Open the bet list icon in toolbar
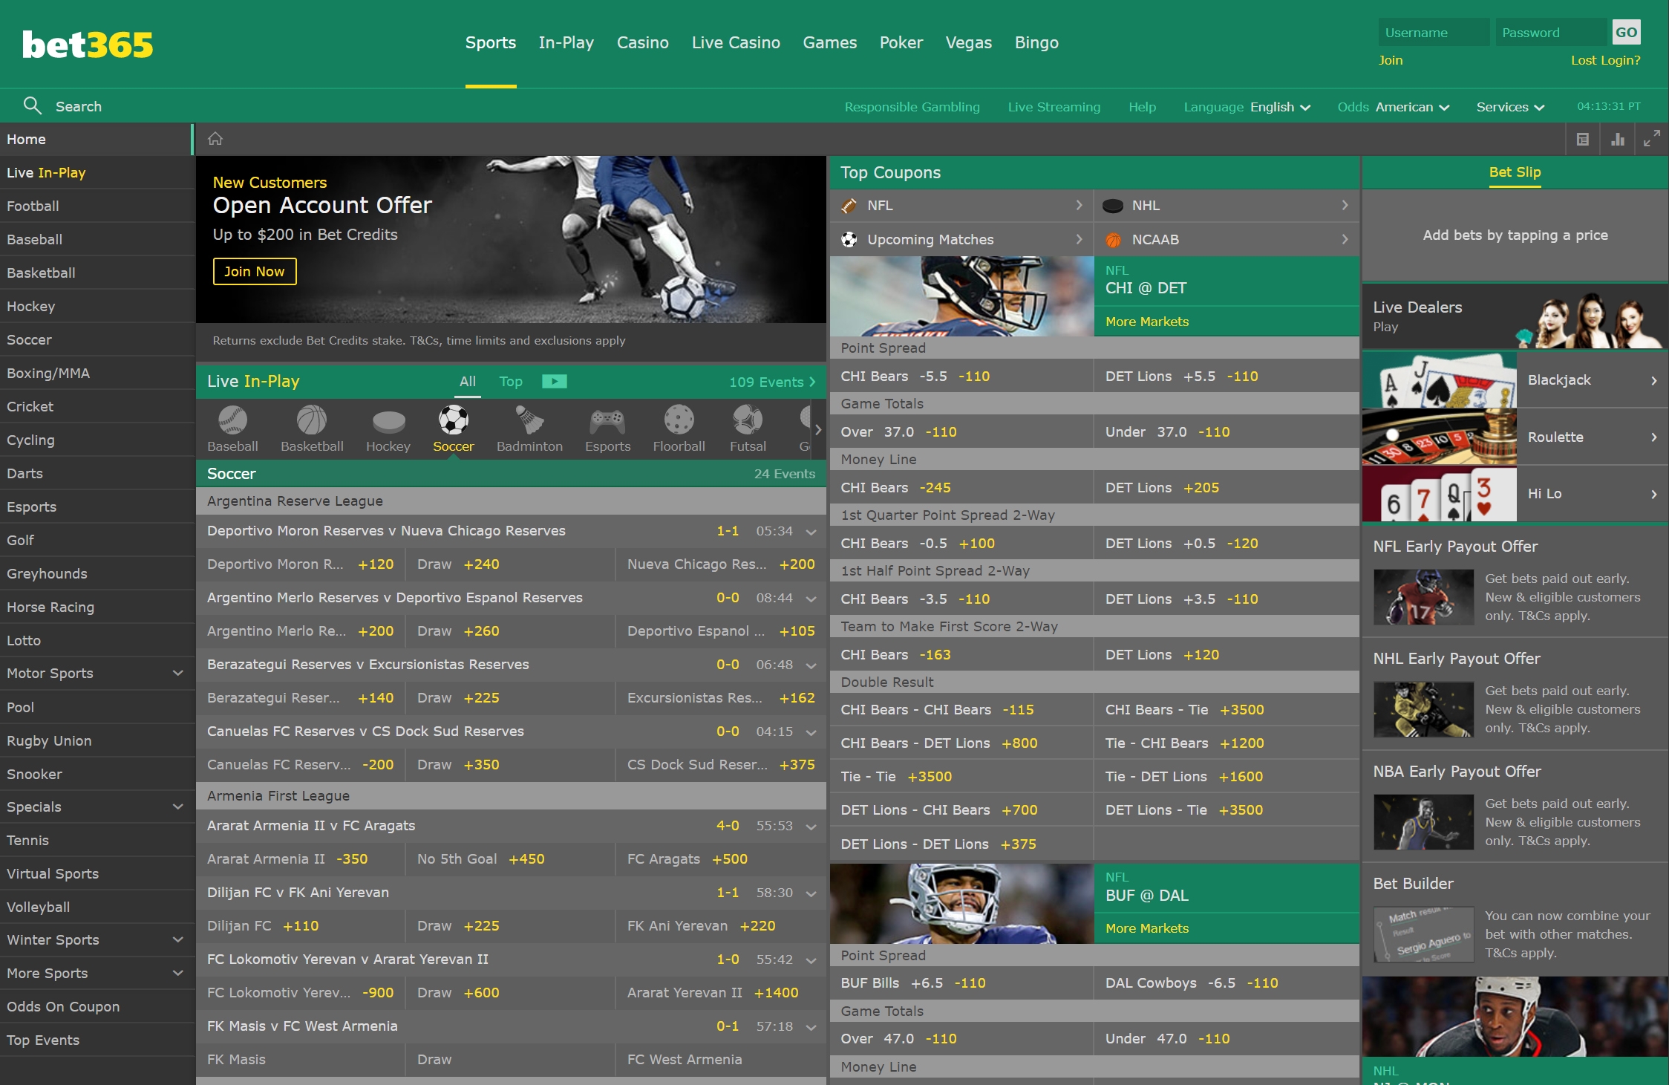The width and height of the screenshot is (1669, 1085). pyautogui.click(x=1583, y=140)
